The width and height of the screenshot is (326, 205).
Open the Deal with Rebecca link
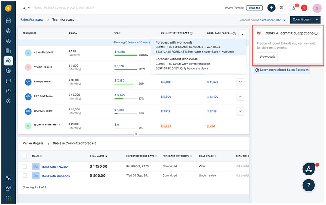pyautogui.click(x=56, y=176)
